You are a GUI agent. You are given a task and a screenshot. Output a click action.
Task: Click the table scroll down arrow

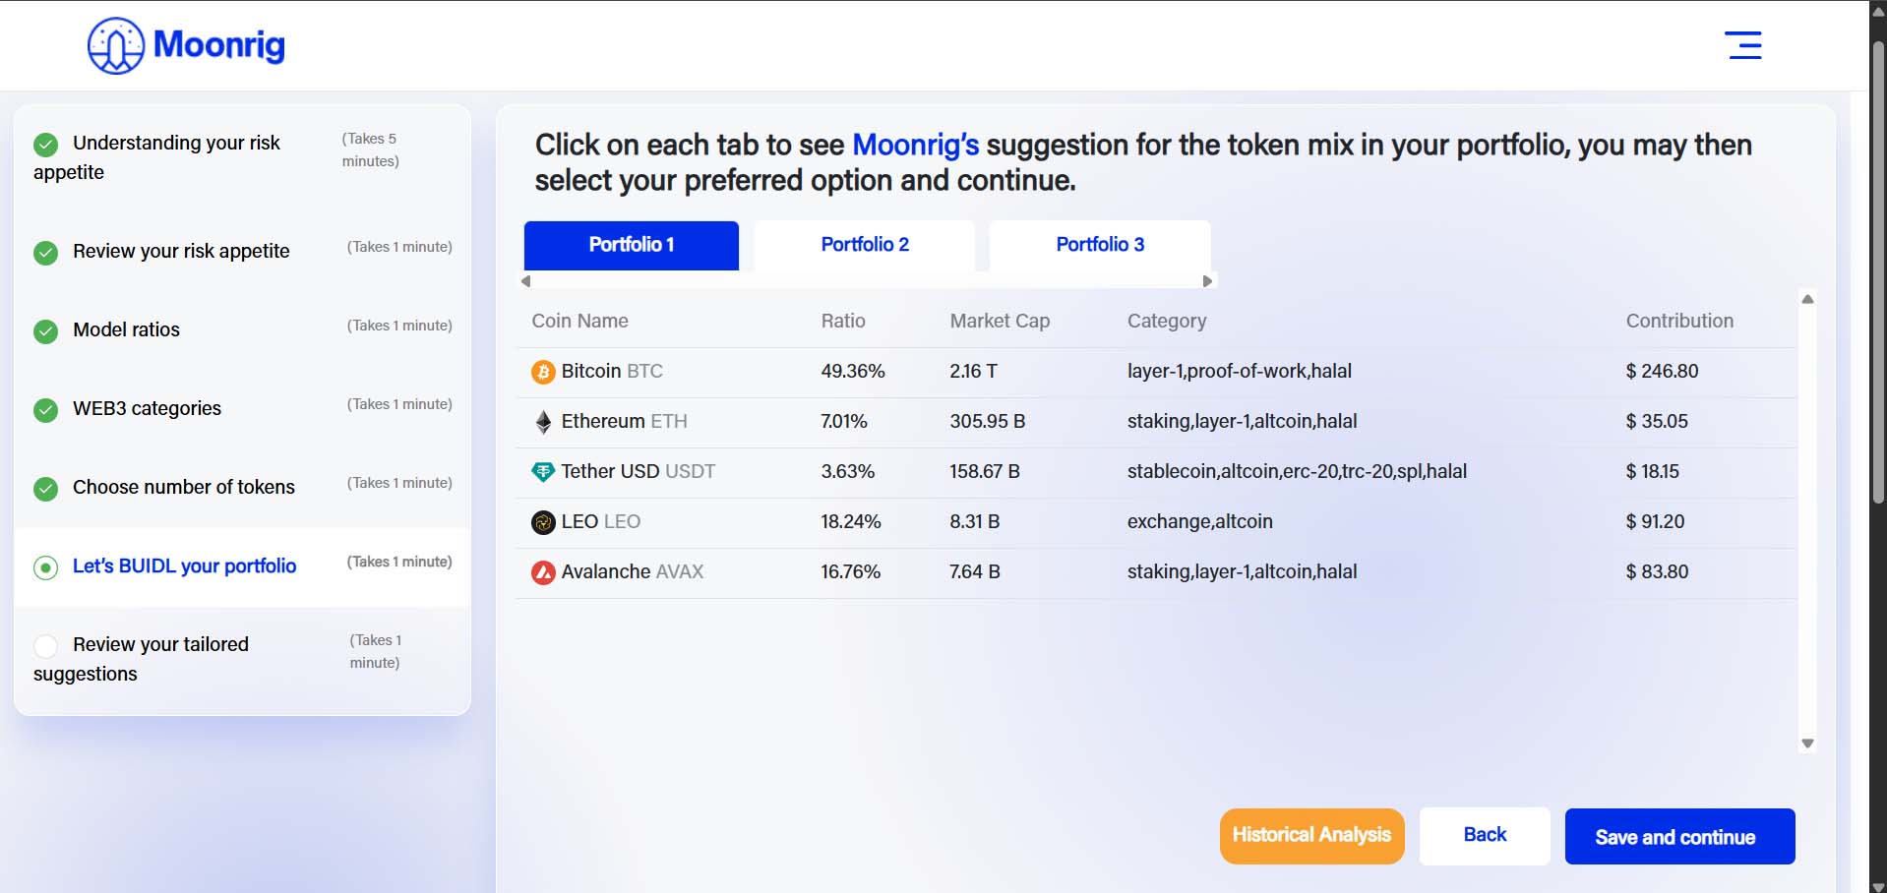click(x=1807, y=744)
